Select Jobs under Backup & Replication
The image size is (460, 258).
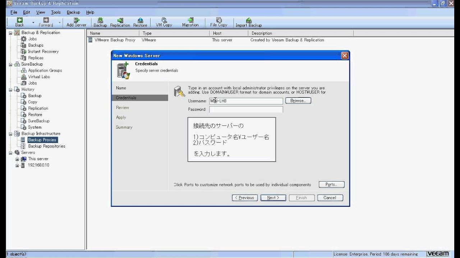point(32,39)
